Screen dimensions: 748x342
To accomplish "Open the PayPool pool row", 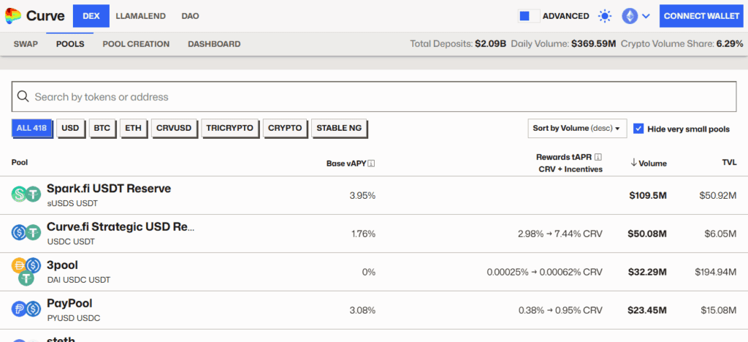I will [374, 310].
